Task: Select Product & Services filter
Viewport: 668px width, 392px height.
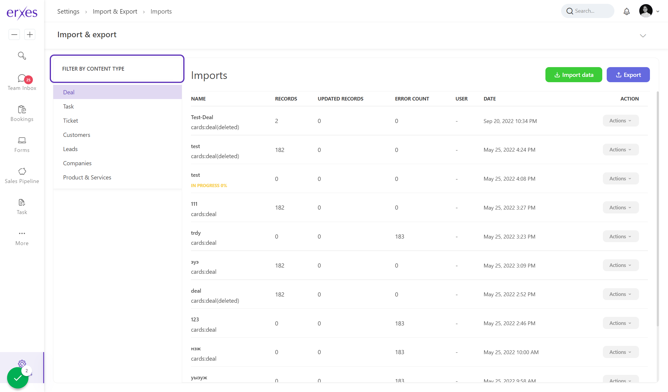Action: click(87, 177)
